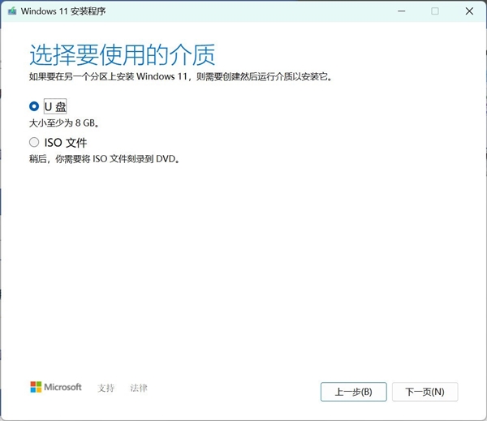Image resolution: width=487 pixels, height=421 pixels.
Task: Click the ISO DVD burning description text
Action: 103,160
